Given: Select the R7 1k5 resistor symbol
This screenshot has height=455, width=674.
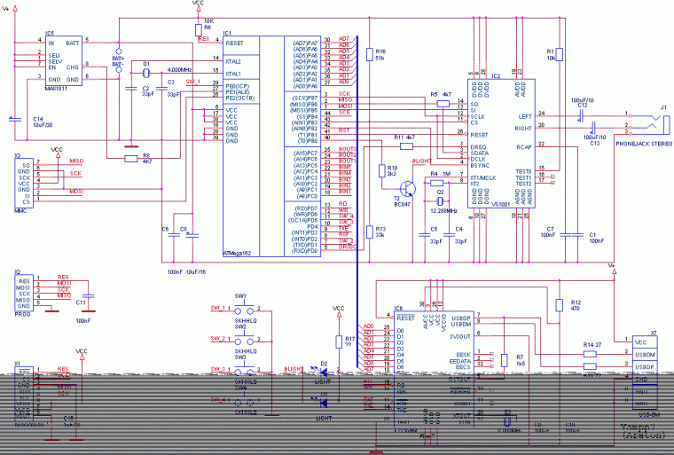Looking at the screenshot, I should pos(505,360).
